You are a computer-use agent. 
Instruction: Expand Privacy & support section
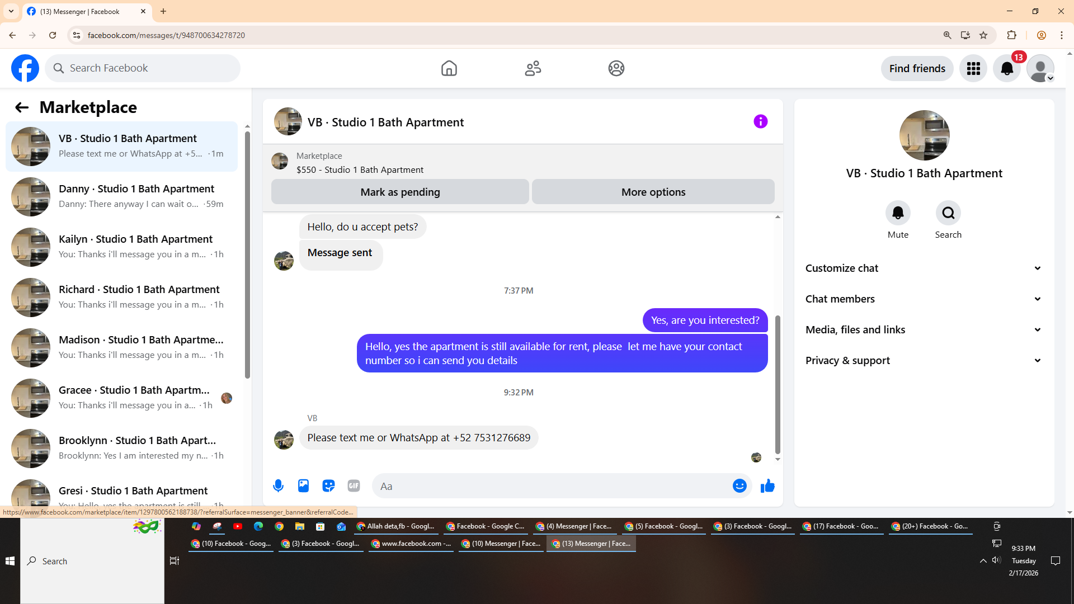pos(924,361)
